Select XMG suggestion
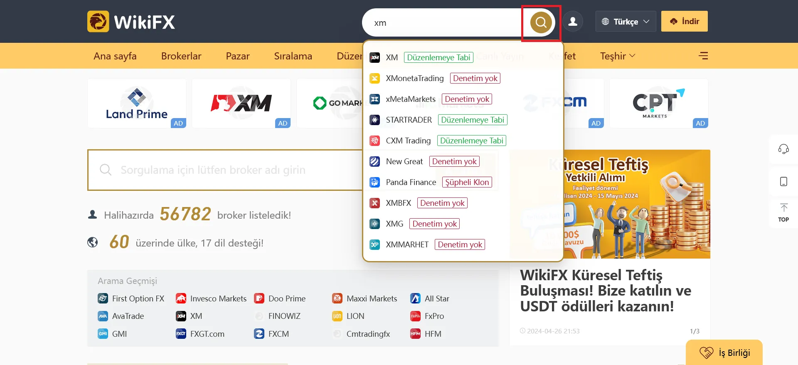798x365 pixels. tap(463, 224)
